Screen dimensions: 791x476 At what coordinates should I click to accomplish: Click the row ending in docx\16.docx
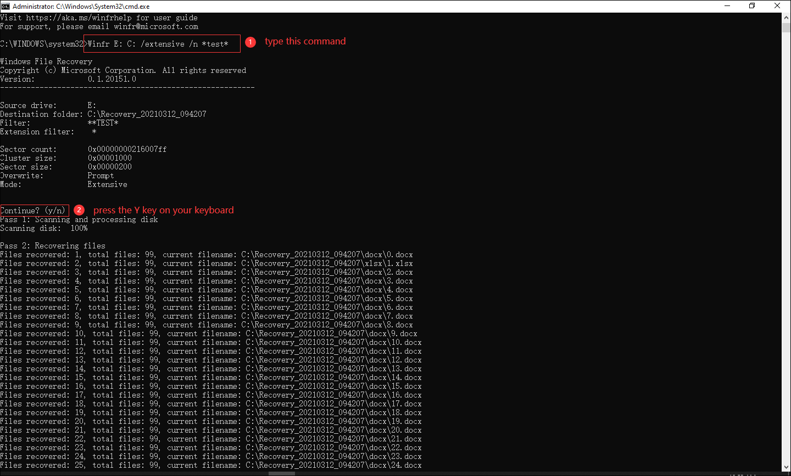pos(211,395)
